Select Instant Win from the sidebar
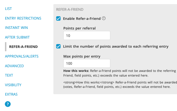Screen dimensions: 177x111 [x=16, y=28]
